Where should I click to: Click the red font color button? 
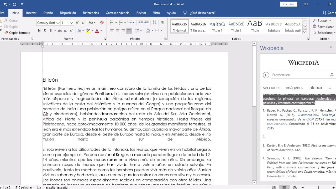coord(97,31)
